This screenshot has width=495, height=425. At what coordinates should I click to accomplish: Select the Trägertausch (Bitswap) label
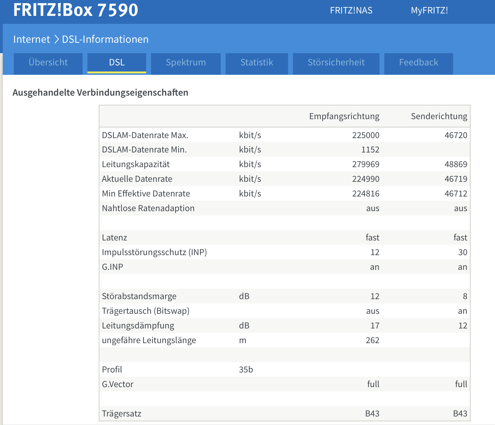click(x=146, y=311)
